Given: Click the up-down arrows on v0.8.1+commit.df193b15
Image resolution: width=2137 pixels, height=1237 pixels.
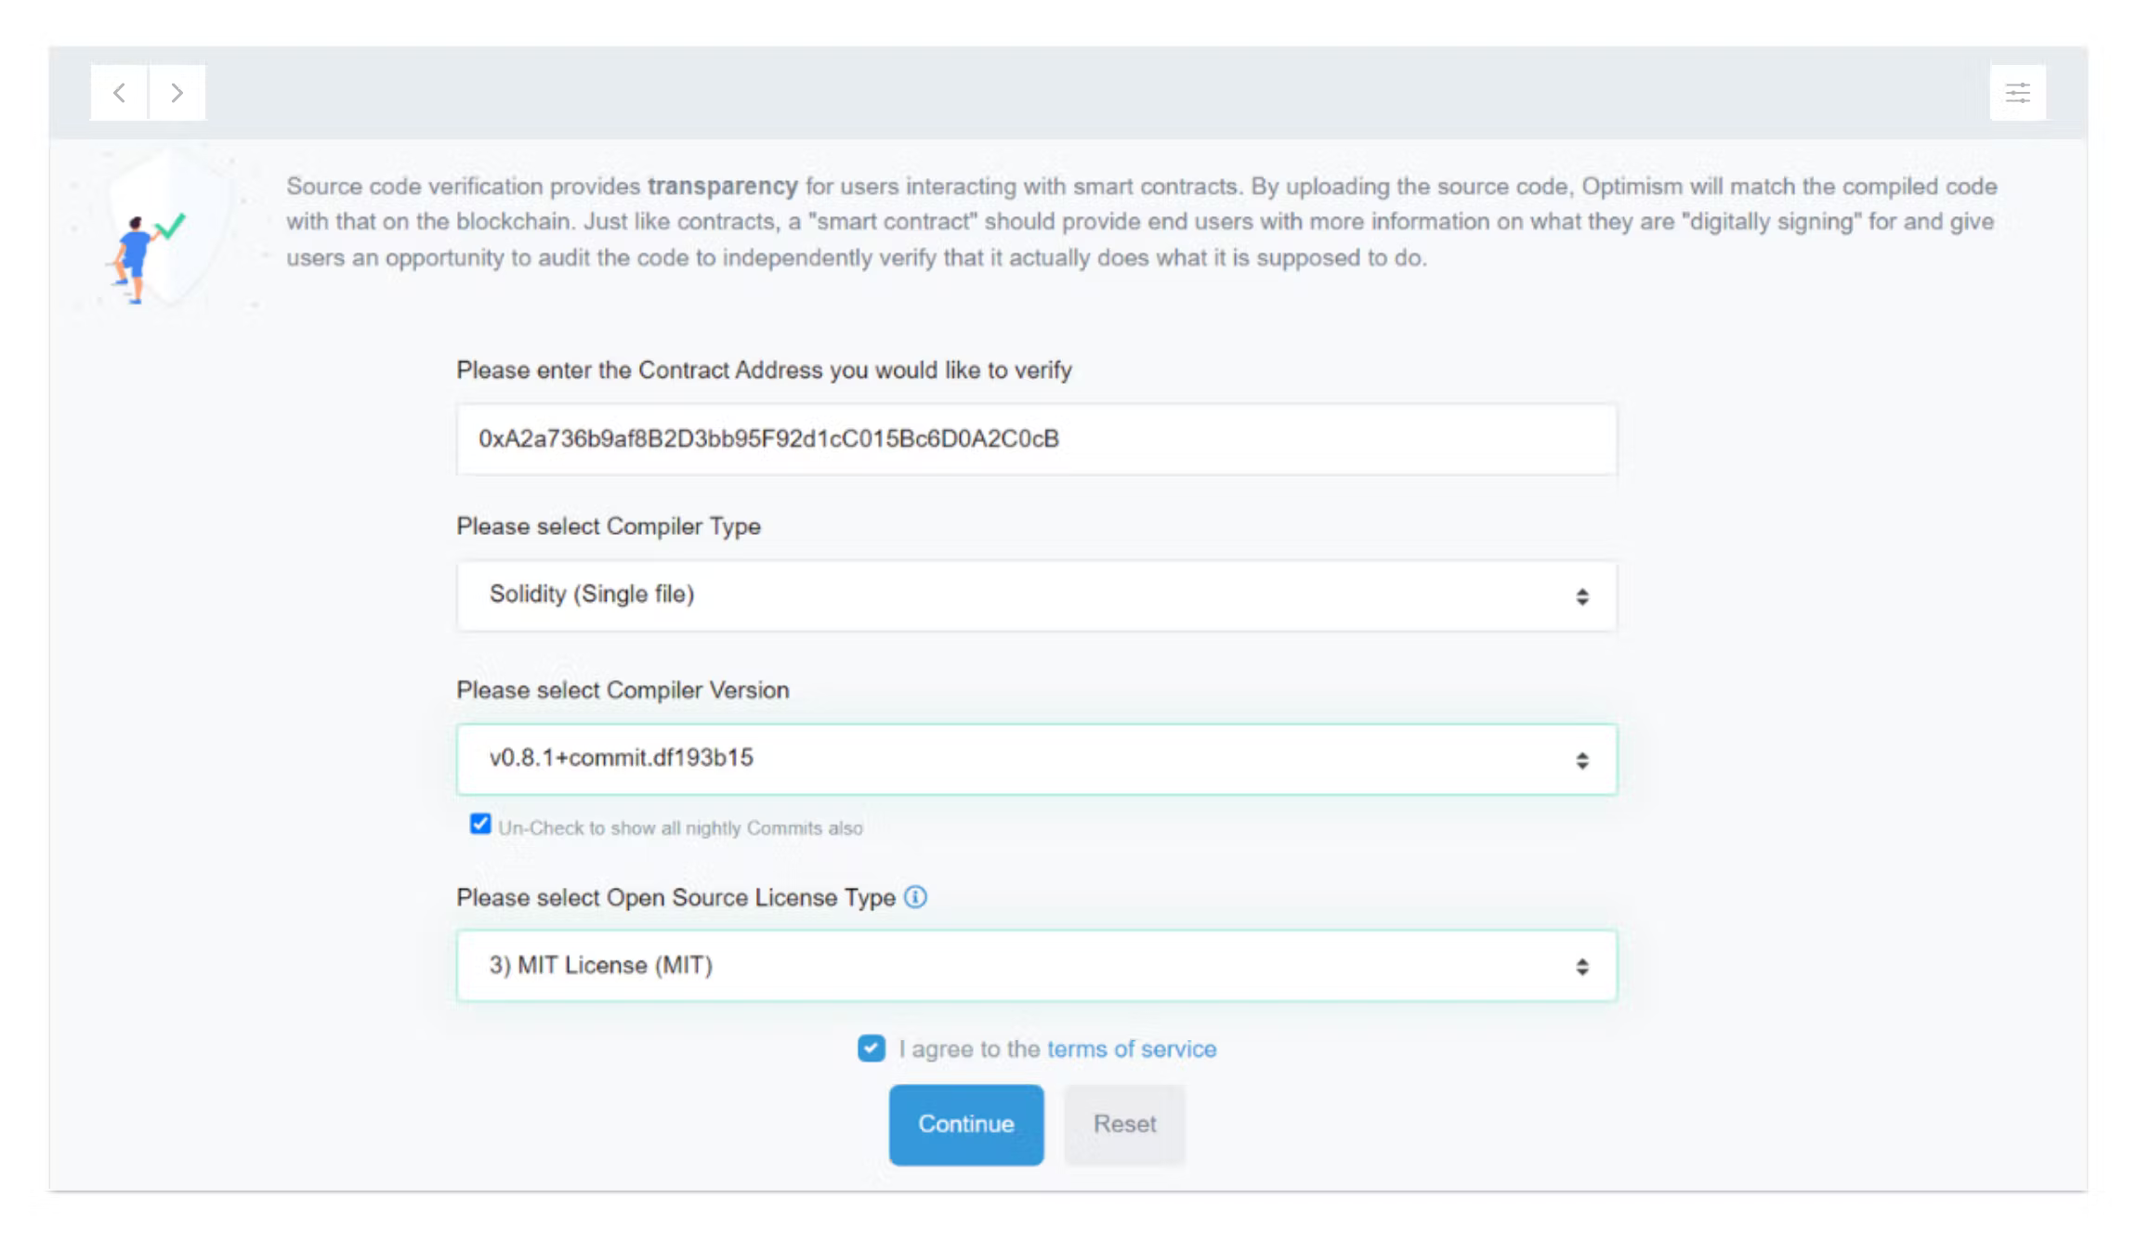Looking at the screenshot, I should 1581,761.
